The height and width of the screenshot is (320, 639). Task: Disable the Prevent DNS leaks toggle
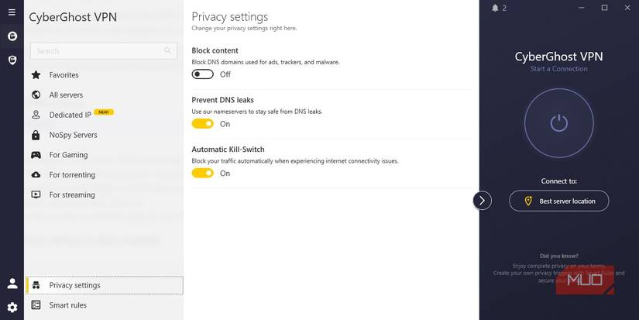click(203, 124)
